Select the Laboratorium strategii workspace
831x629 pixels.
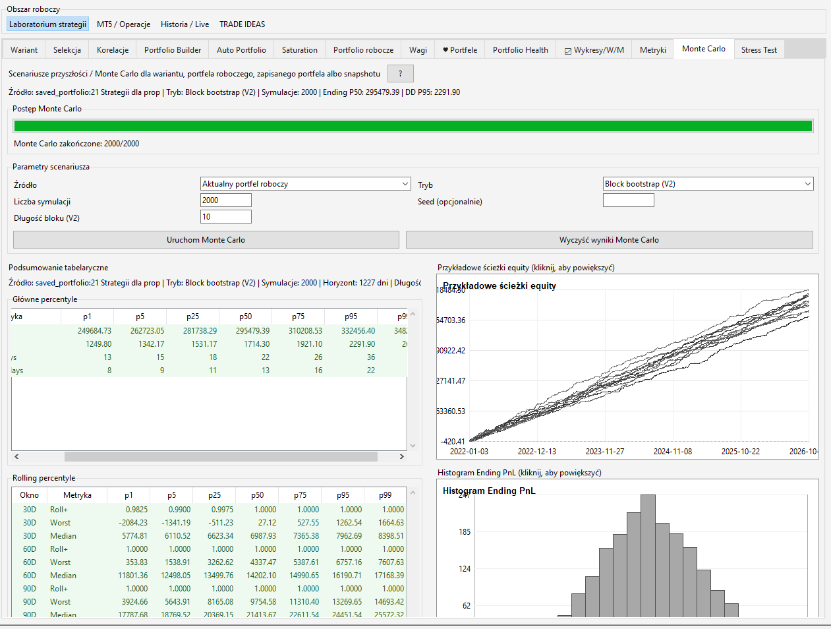(48, 24)
